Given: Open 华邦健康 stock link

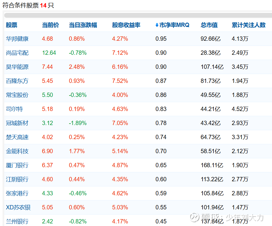Looking at the screenshot, I should 17,39.
